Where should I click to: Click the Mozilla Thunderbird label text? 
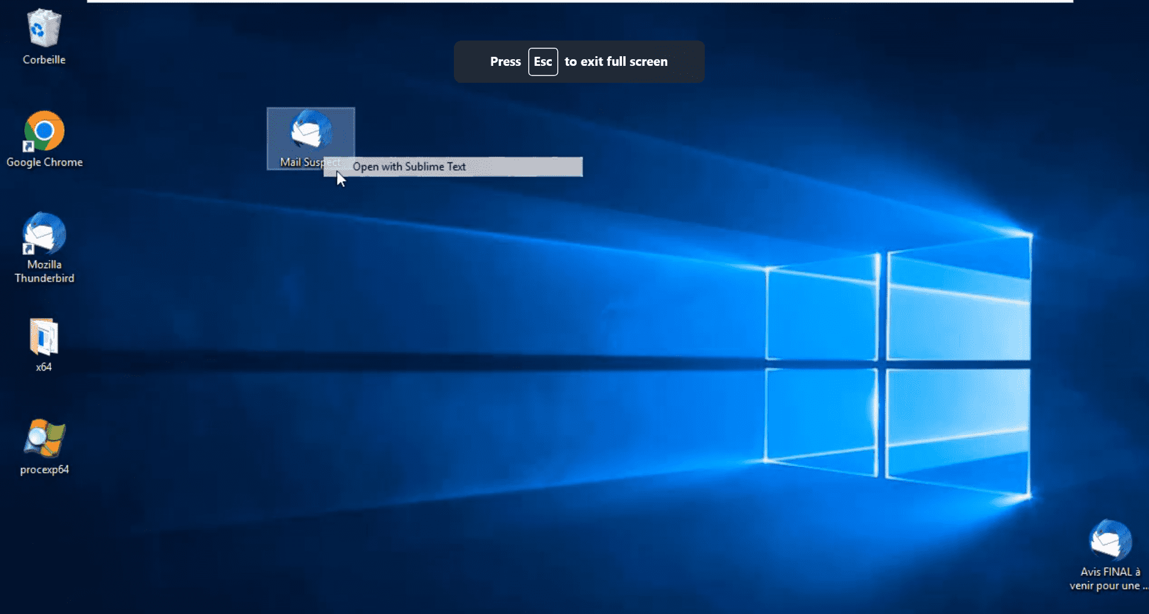(x=45, y=271)
